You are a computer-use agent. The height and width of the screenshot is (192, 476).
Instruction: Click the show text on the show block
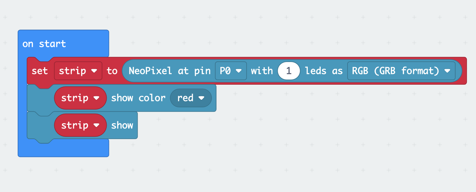point(122,125)
